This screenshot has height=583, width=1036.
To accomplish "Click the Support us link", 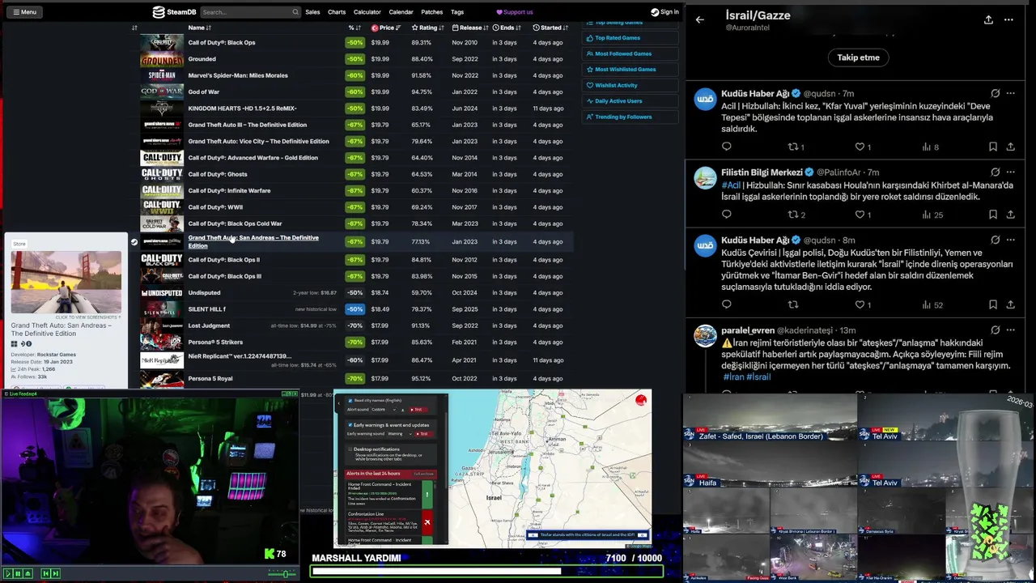I will point(515,12).
